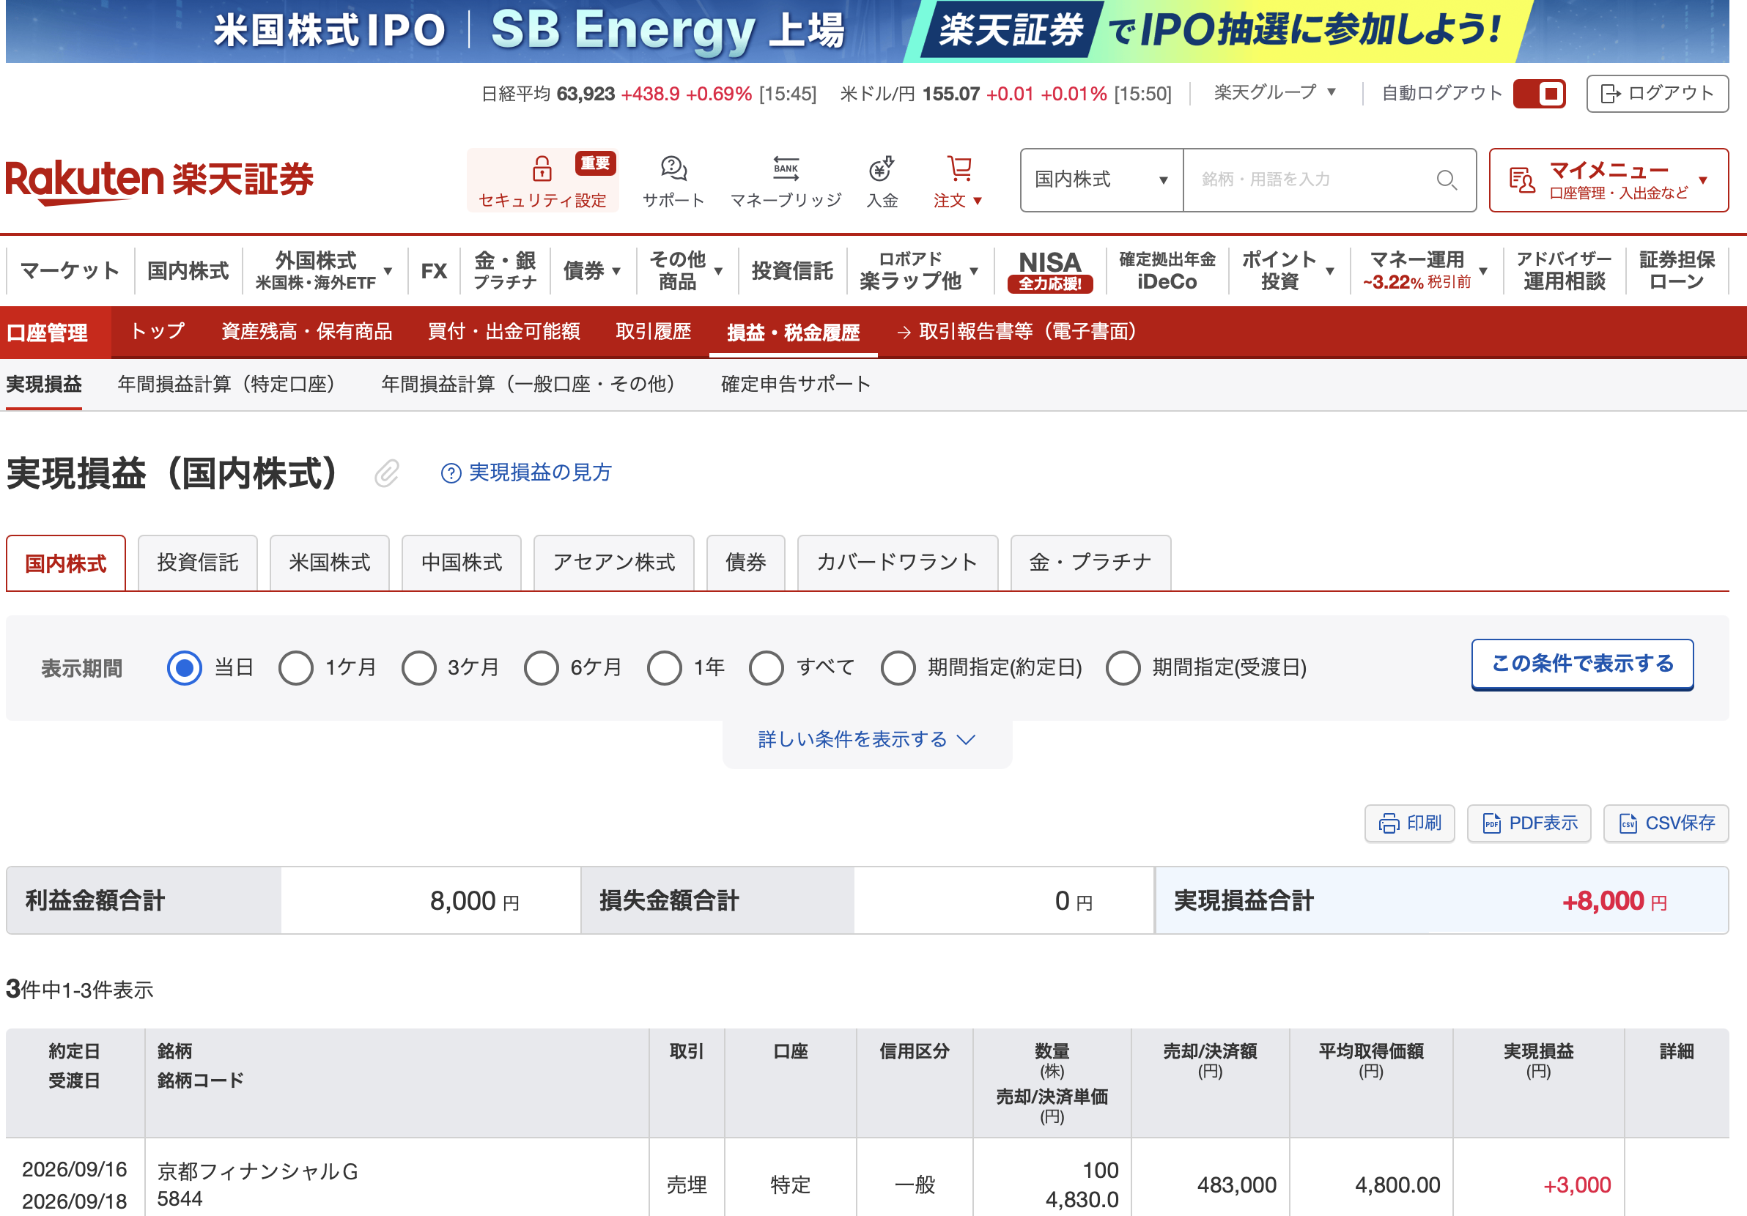
Task: Select the すべて period radio button
Action: pyautogui.click(x=767, y=667)
